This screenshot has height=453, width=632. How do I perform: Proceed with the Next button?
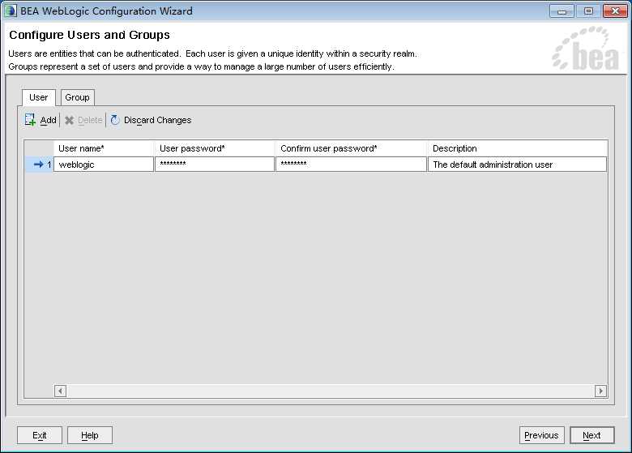591,435
